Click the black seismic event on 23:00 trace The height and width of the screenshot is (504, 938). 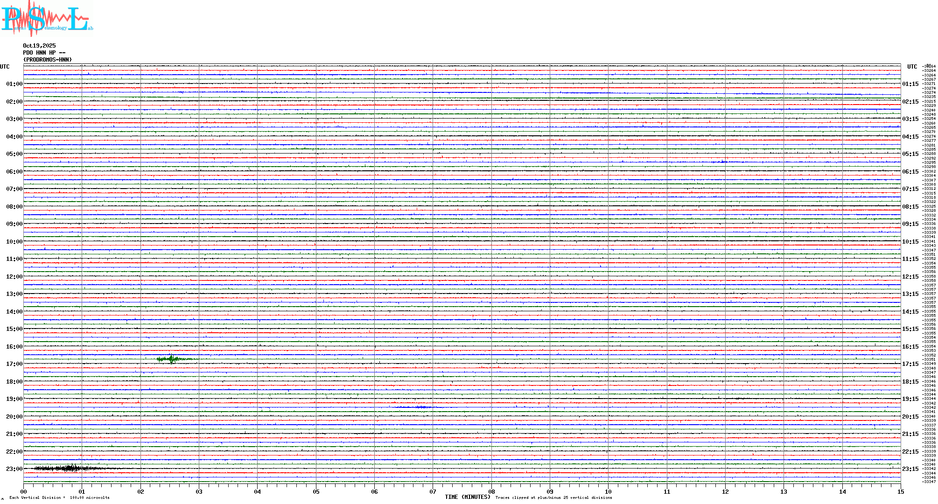coord(70,468)
